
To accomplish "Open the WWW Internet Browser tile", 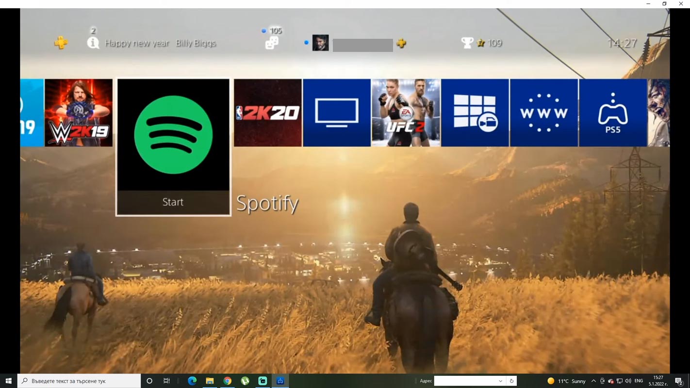I will click(x=543, y=113).
